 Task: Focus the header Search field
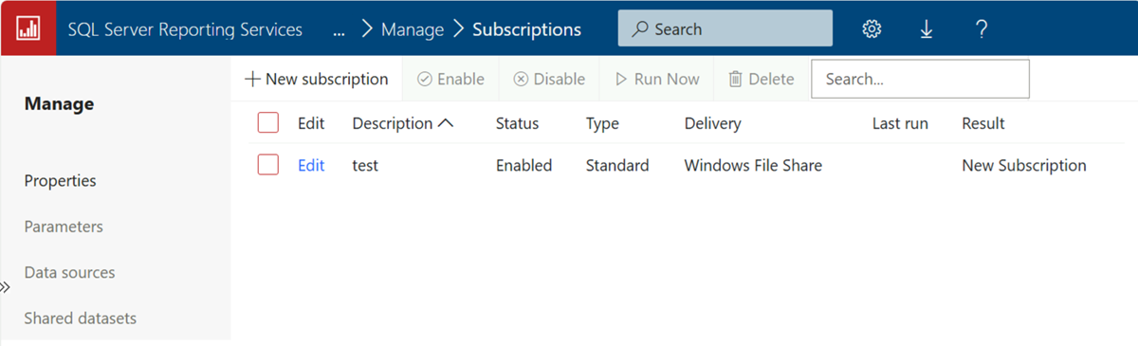pos(725,29)
